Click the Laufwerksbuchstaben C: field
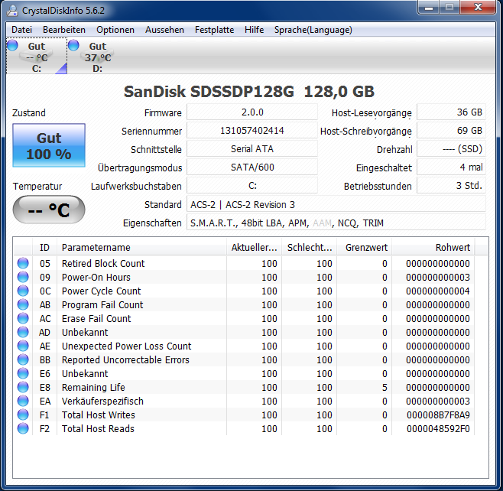503x491 pixels. pyautogui.click(x=252, y=186)
